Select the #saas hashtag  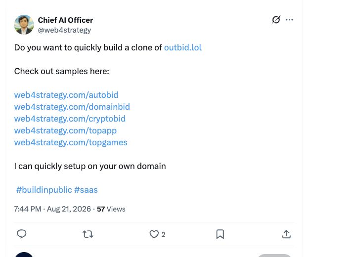[x=86, y=190]
